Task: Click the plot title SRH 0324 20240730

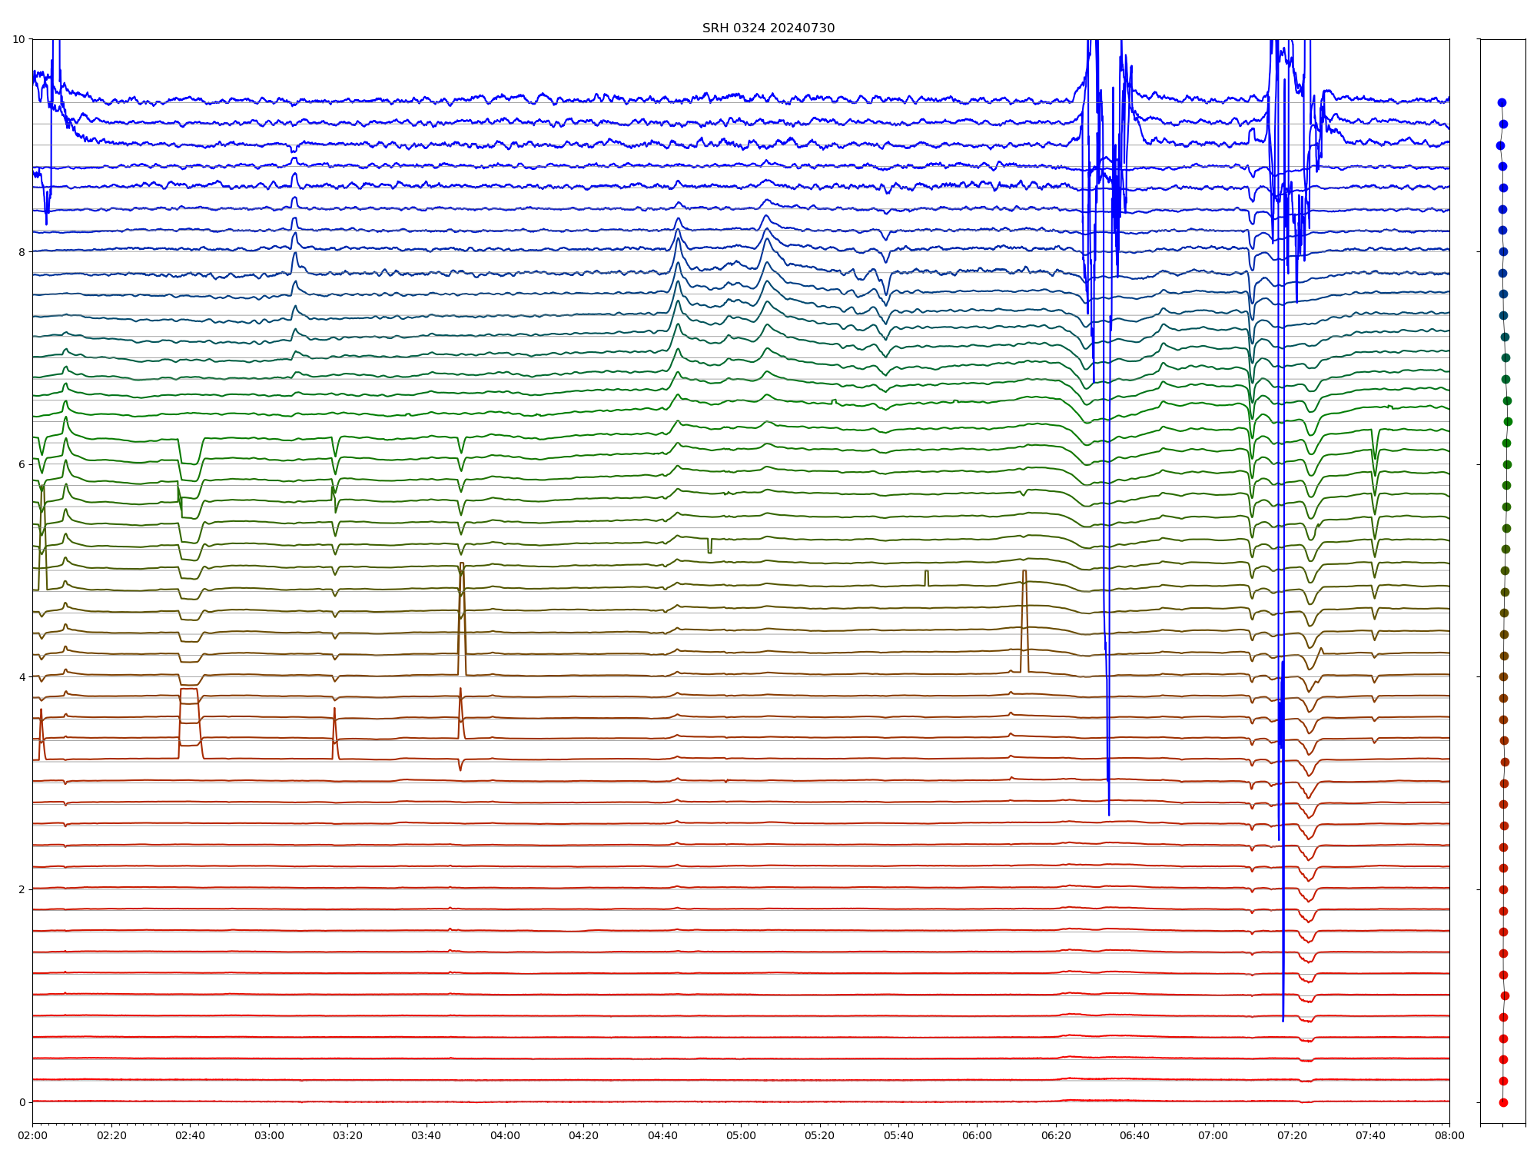Action: point(768,28)
